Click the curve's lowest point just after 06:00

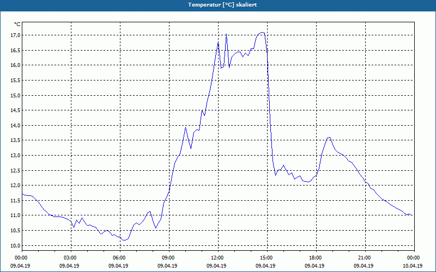(124, 240)
